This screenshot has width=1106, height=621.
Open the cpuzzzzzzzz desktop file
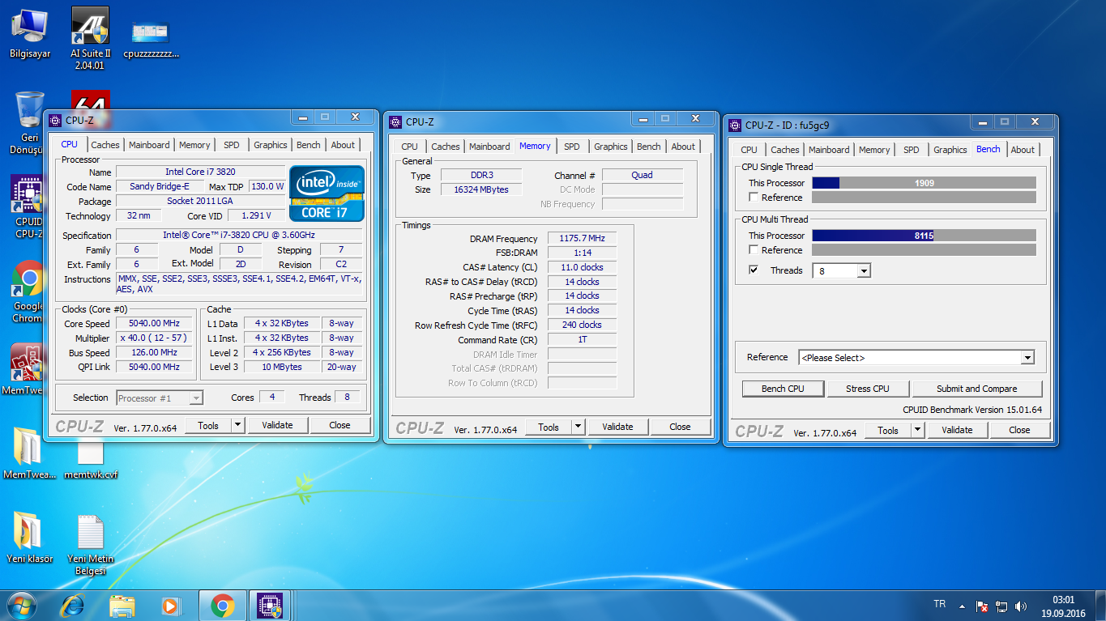click(151, 38)
